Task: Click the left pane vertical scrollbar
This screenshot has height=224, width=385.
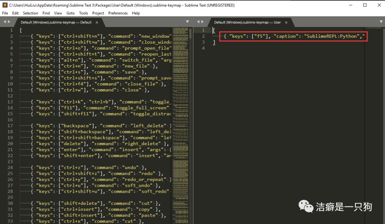Action: (190, 33)
